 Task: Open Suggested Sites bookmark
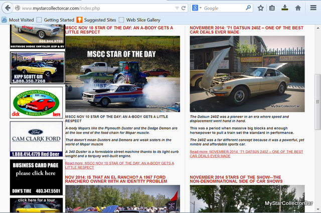pyautogui.click(x=96, y=20)
